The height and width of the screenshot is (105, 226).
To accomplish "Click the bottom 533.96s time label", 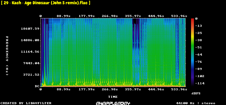I will pos(179,89).
